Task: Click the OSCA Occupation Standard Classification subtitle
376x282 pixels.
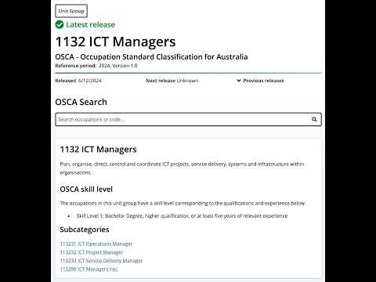Action: [x=151, y=57]
